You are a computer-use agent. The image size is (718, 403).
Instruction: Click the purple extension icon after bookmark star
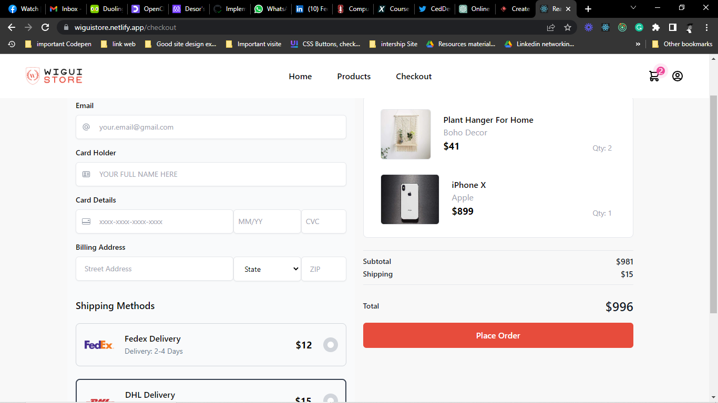(x=589, y=27)
